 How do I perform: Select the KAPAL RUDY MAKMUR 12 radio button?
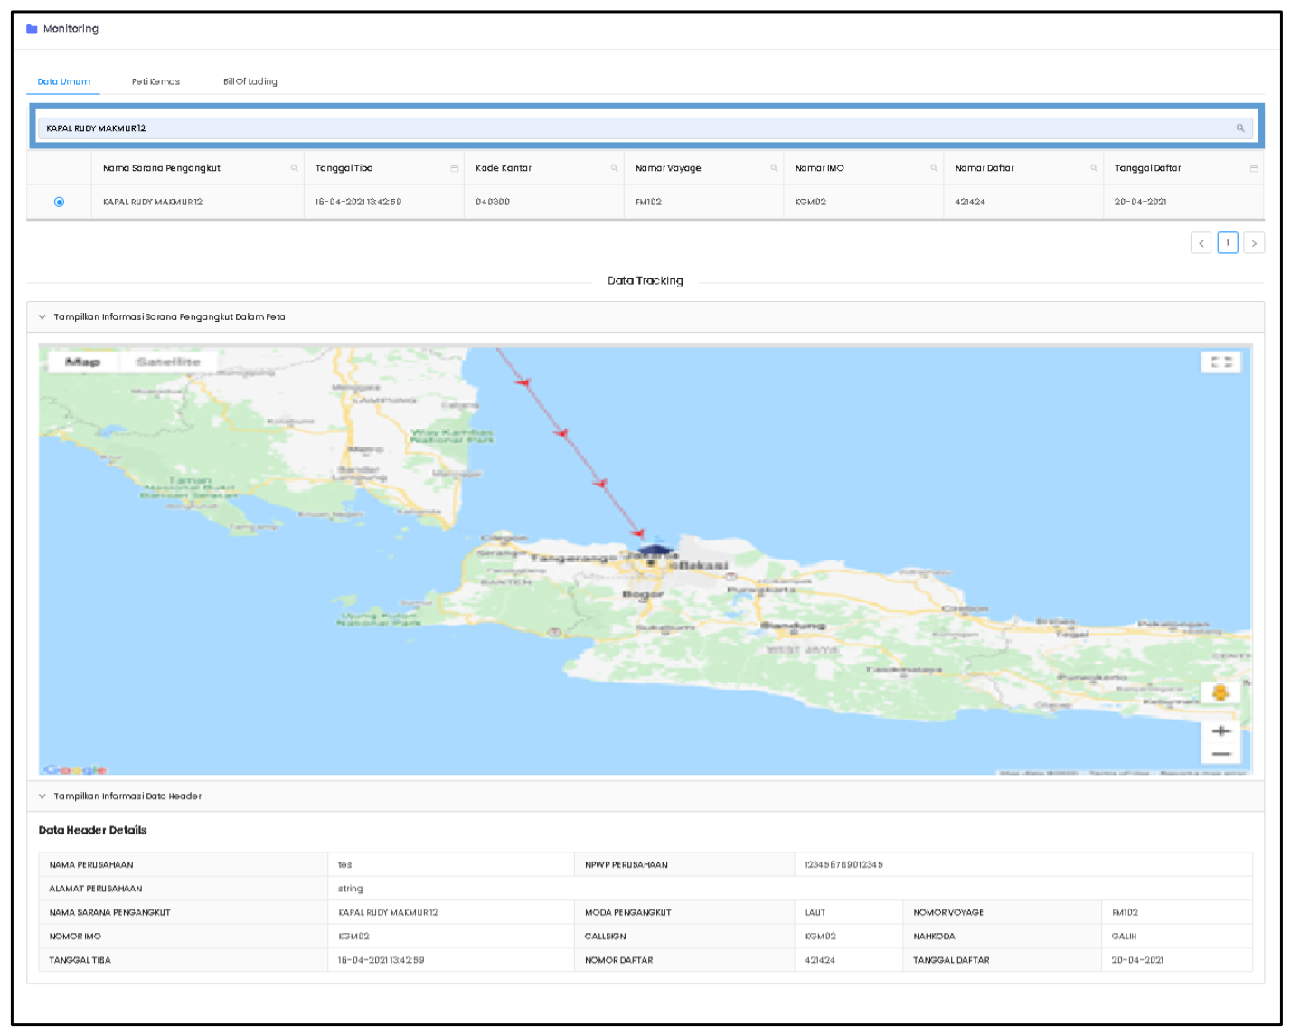(60, 202)
